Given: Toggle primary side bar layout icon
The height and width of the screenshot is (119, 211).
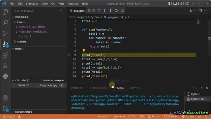Looking at the screenshot, I should click(x=170, y=4).
